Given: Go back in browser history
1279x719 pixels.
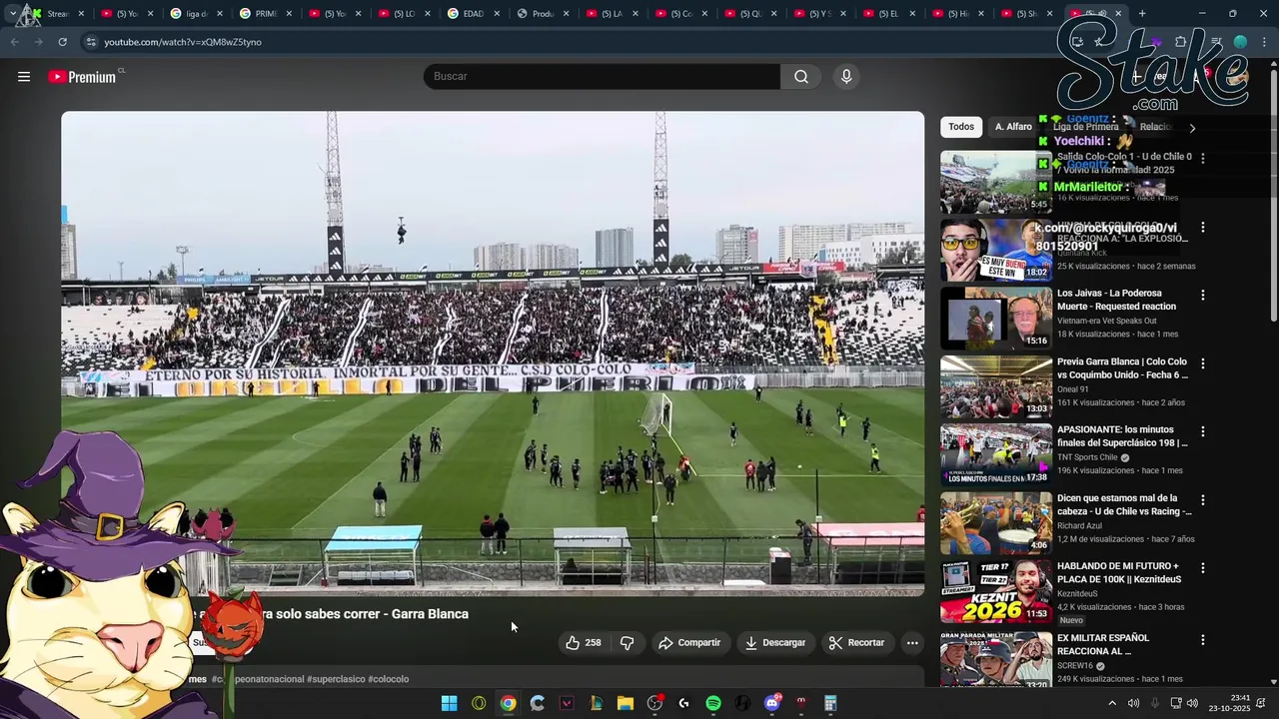Looking at the screenshot, I should coord(14,42).
